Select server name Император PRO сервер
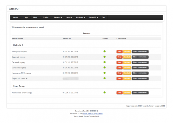Screen dimensions: 173x123 [x=21, y=73]
